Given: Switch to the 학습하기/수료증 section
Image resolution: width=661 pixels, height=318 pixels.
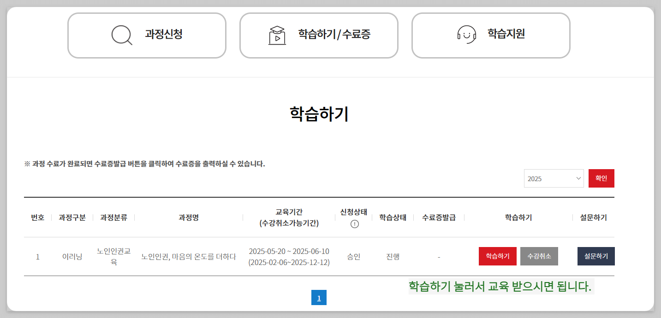Looking at the screenshot, I should (x=319, y=35).
